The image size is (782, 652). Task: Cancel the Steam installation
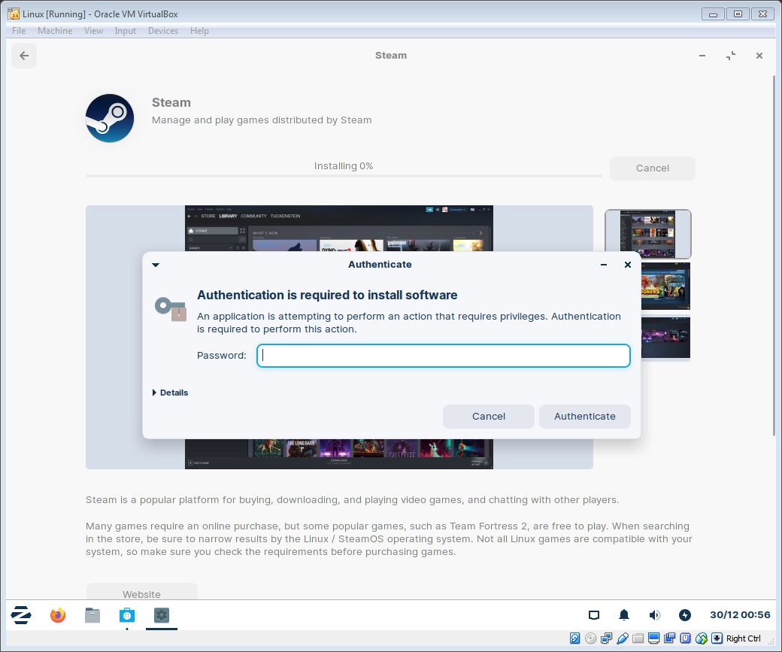[653, 168]
